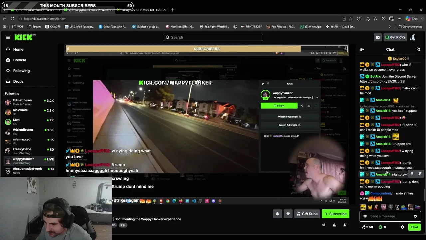Image resolution: width=426 pixels, height=240 pixels.
Task: Click the Kick logo
Action: tap(25, 37)
